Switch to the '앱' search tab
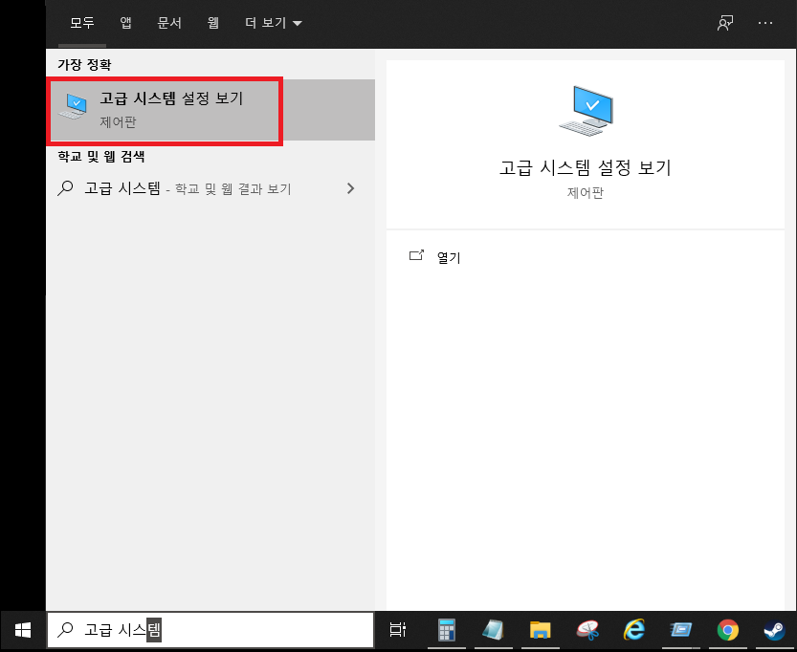This screenshot has height=652, width=797. click(x=125, y=23)
